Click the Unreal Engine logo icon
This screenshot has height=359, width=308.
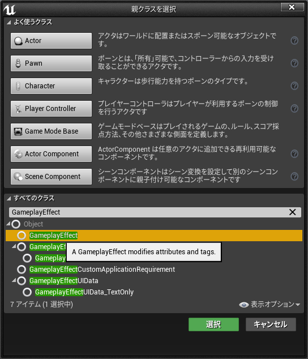(10, 10)
